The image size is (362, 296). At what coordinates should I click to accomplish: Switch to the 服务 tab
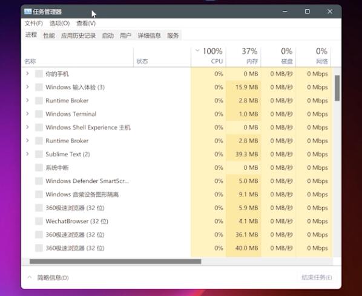tap(173, 36)
